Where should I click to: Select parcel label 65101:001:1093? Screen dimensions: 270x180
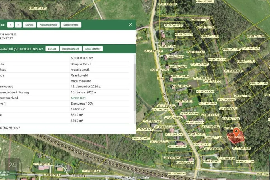pyautogui.click(x=245, y=161)
